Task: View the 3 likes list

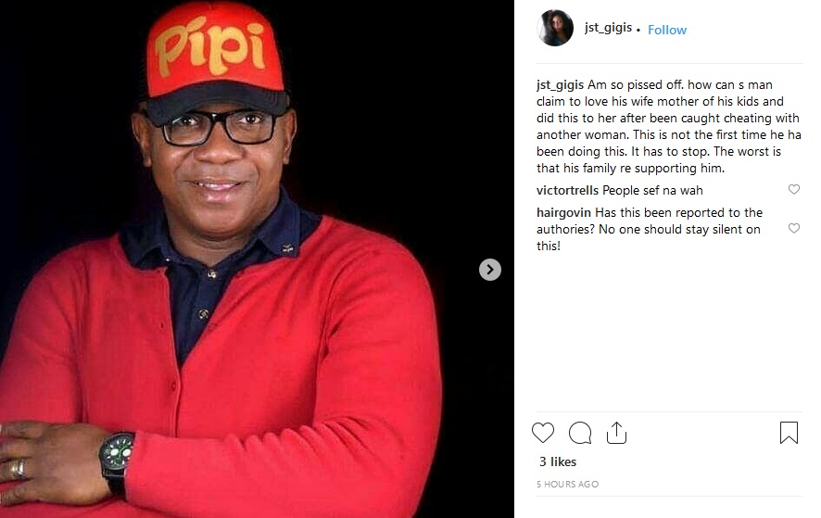Action: pyautogui.click(x=558, y=461)
